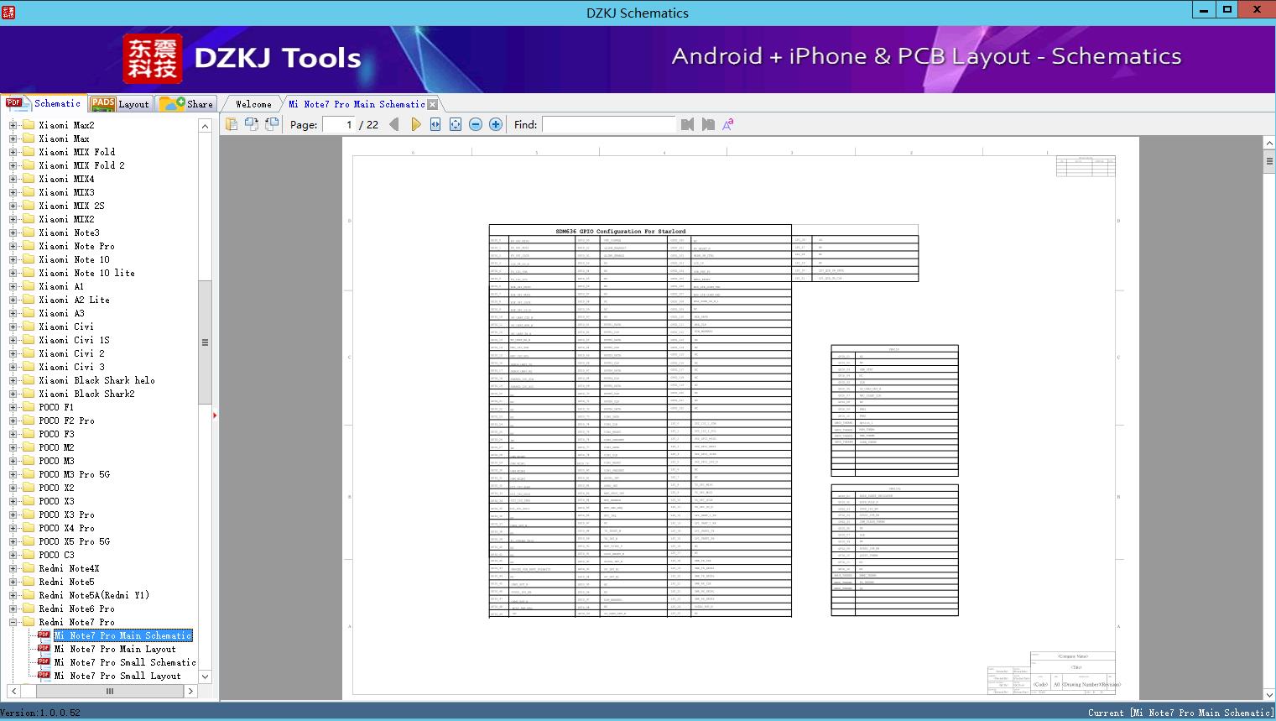Click the tree panel's scroll left arrow

point(13,691)
